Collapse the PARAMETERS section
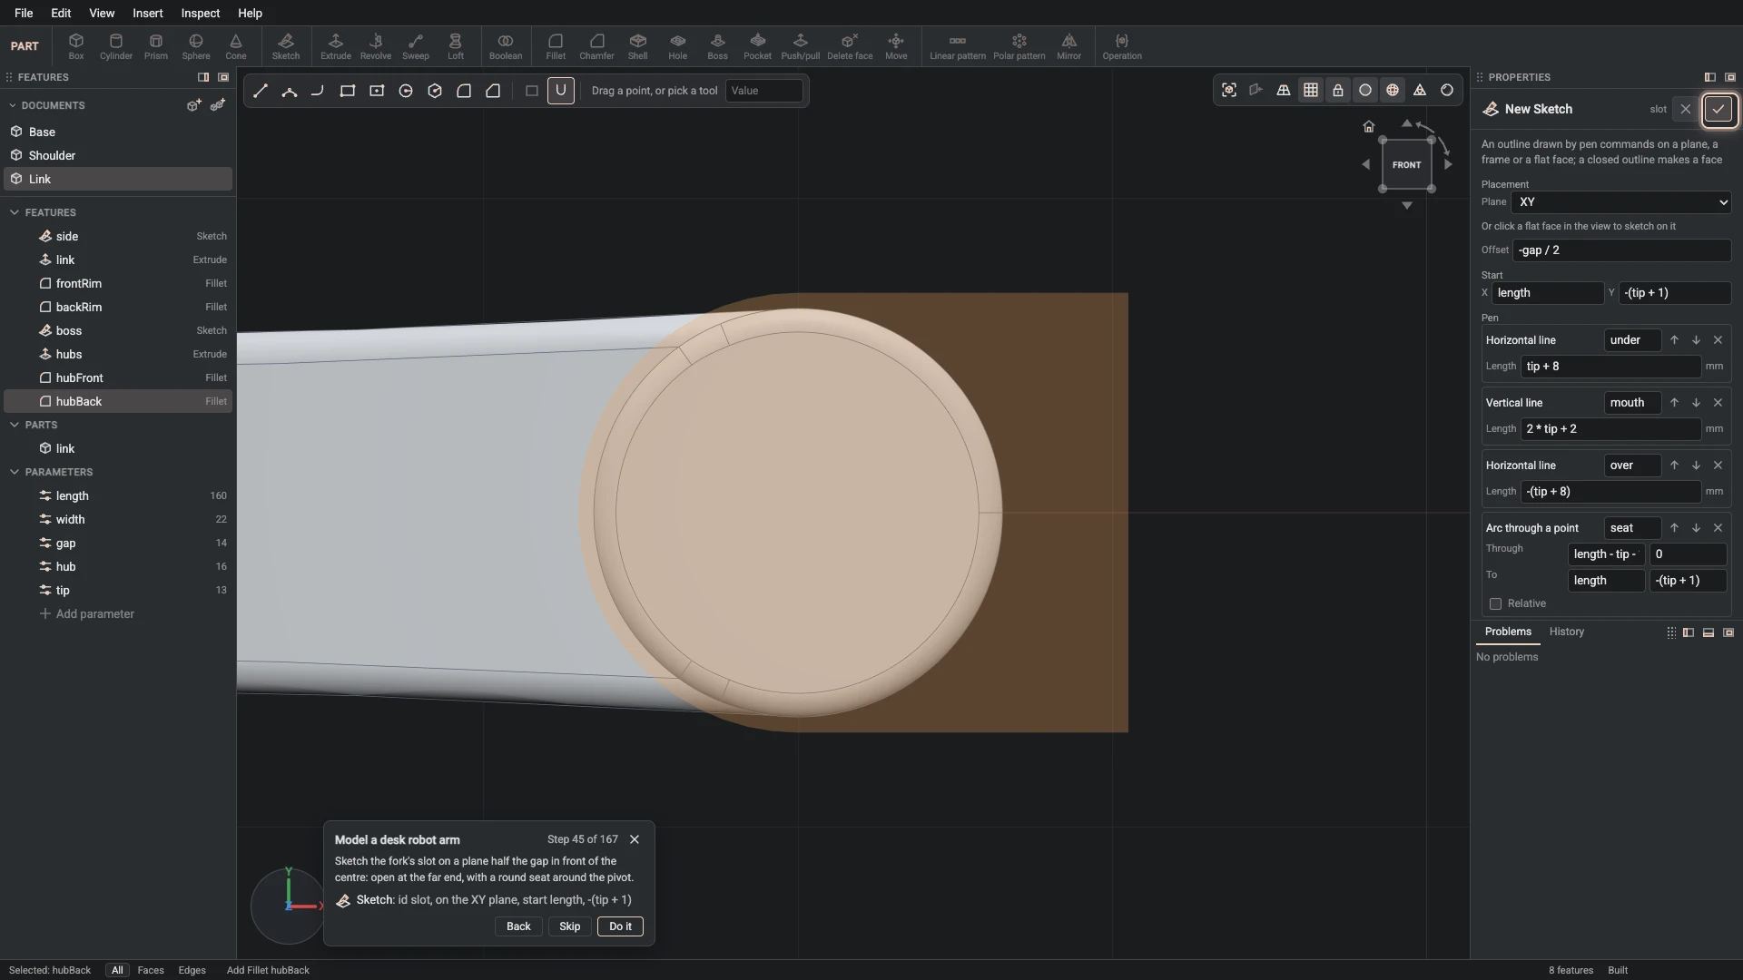The height and width of the screenshot is (980, 1743). (x=15, y=472)
